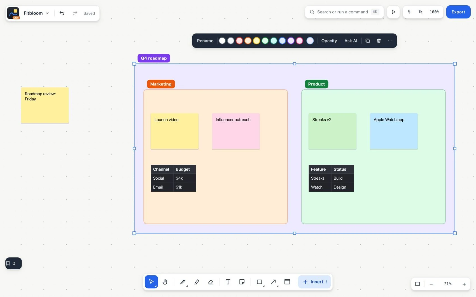This screenshot has width=476, height=297.
Task: Select the arrow connector tool
Action: tap(274, 282)
